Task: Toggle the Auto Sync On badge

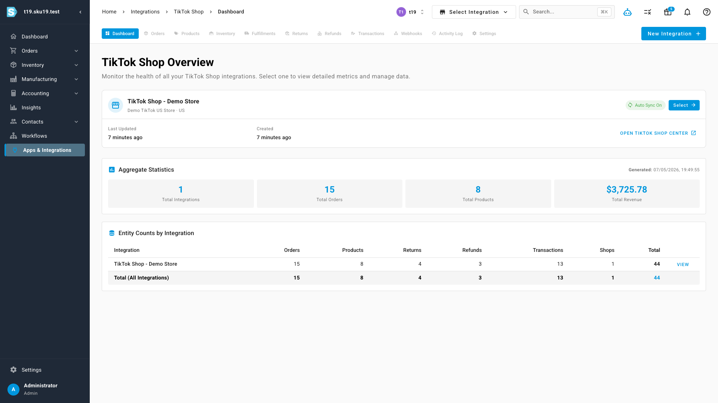Action: (x=645, y=105)
